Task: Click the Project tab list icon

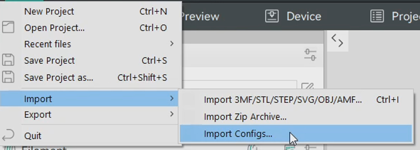Action: point(377,16)
